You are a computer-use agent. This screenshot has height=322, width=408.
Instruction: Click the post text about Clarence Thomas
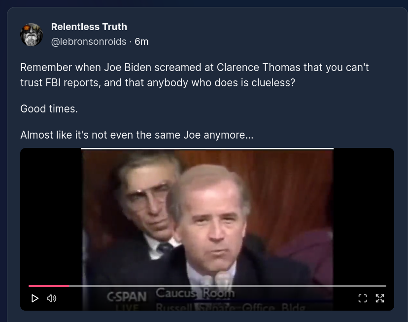click(x=194, y=75)
